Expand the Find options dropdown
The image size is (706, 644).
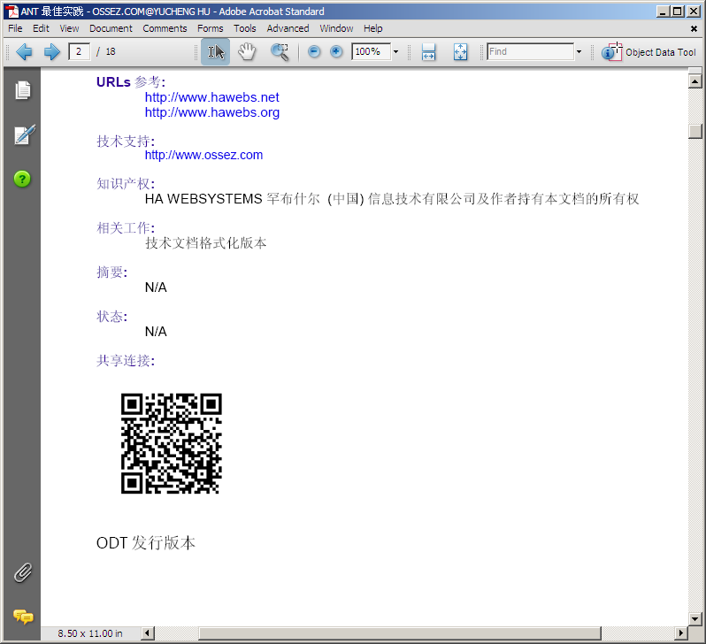pos(579,52)
